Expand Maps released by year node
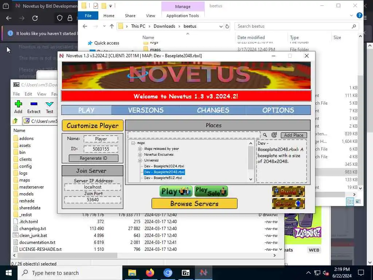The width and height of the screenshot is (373, 280). click(x=140, y=149)
